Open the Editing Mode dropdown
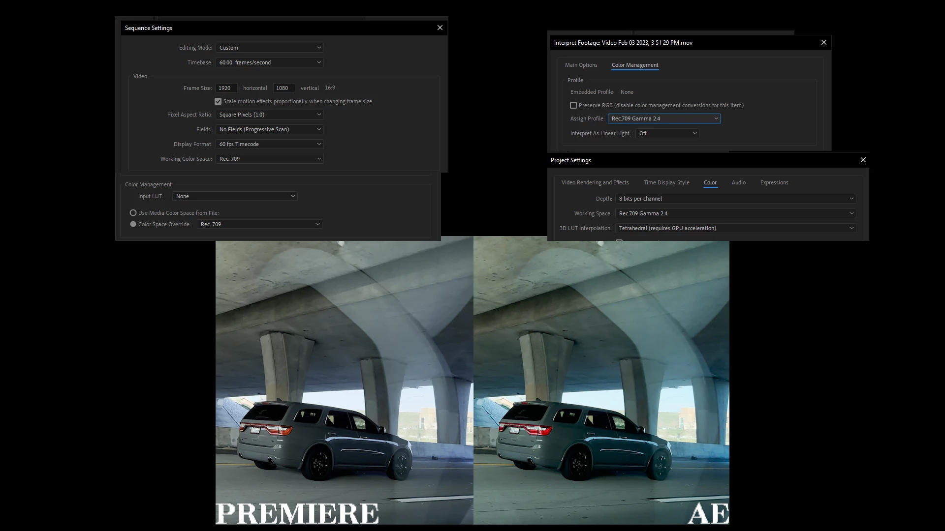 tap(270, 48)
